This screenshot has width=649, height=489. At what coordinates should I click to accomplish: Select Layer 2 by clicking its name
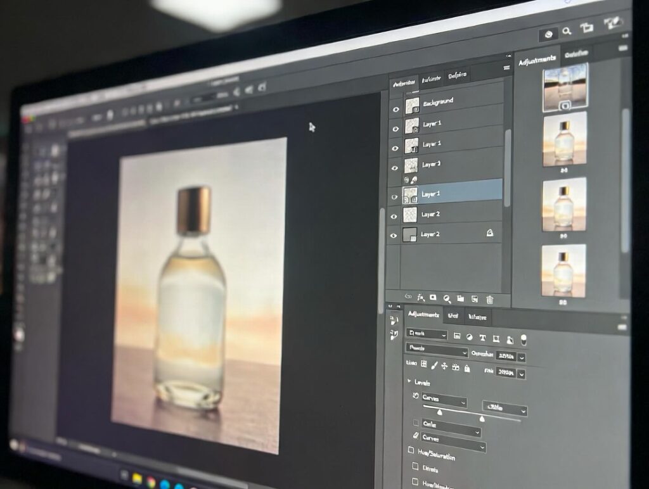[432, 214]
